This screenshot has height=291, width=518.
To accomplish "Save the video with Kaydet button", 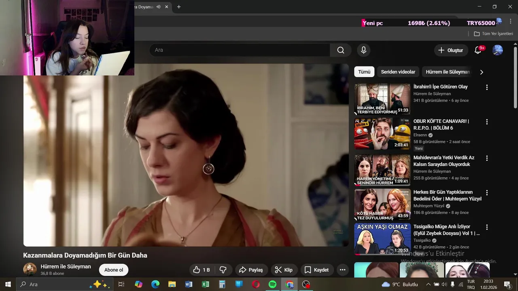I will (316, 270).
